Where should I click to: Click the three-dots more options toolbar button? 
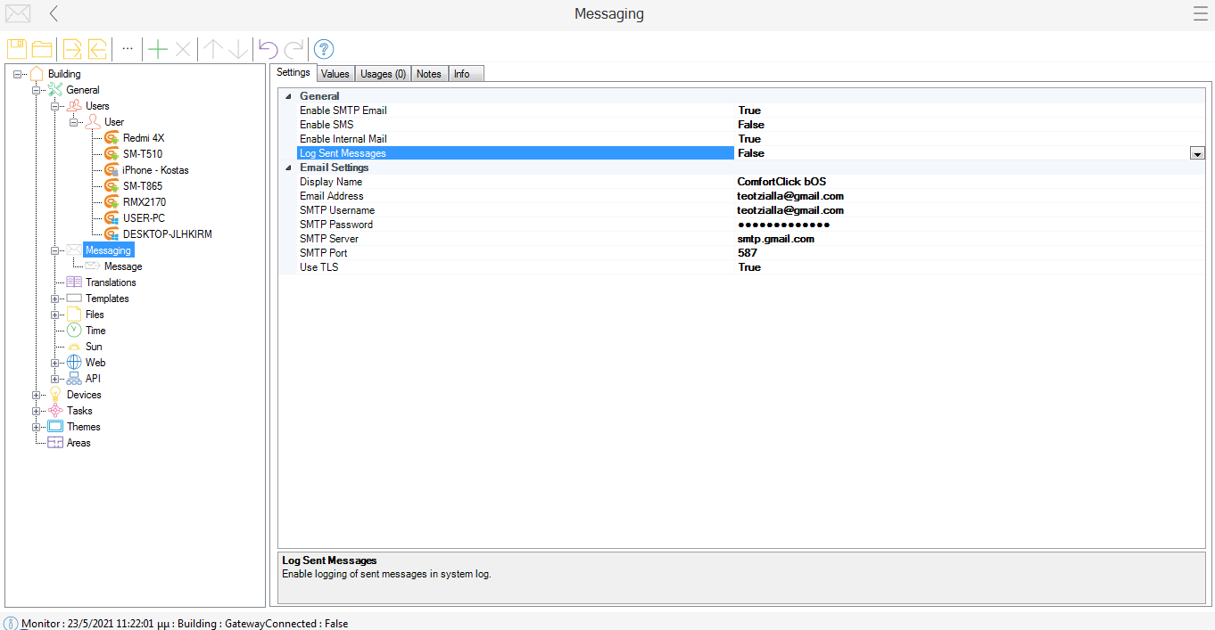128,49
